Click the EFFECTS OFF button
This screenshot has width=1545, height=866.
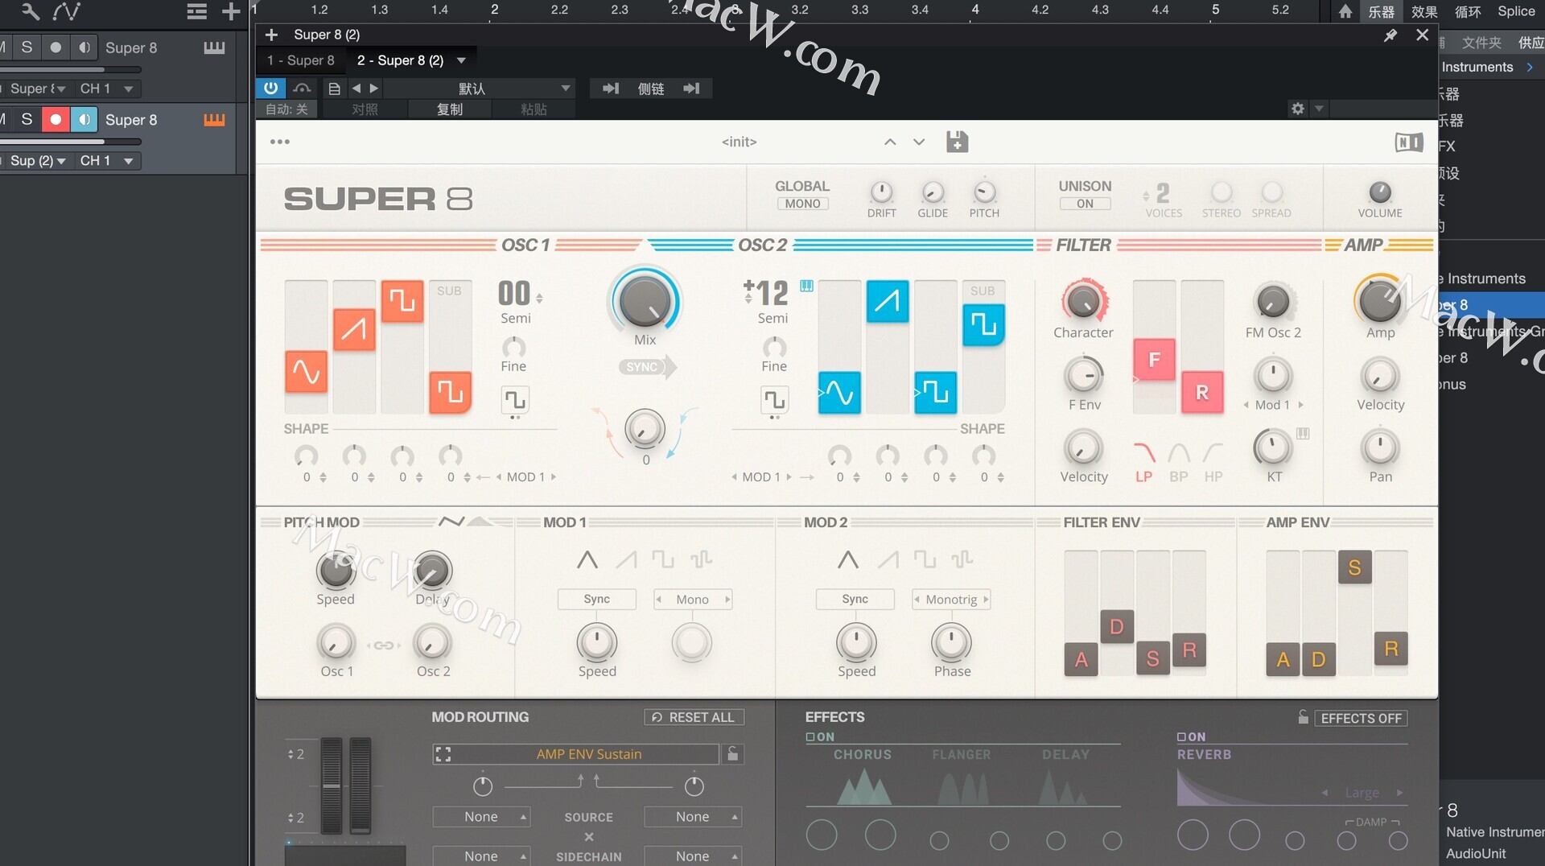point(1361,718)
